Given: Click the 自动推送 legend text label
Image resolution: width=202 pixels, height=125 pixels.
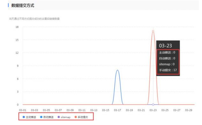Looking at the screenshot, I should [48, 117].
